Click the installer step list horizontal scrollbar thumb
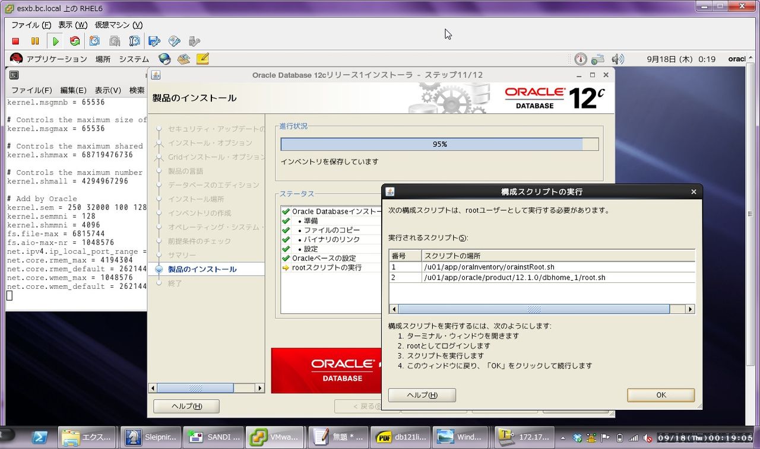760x449 pixels. tap(195, 388)
